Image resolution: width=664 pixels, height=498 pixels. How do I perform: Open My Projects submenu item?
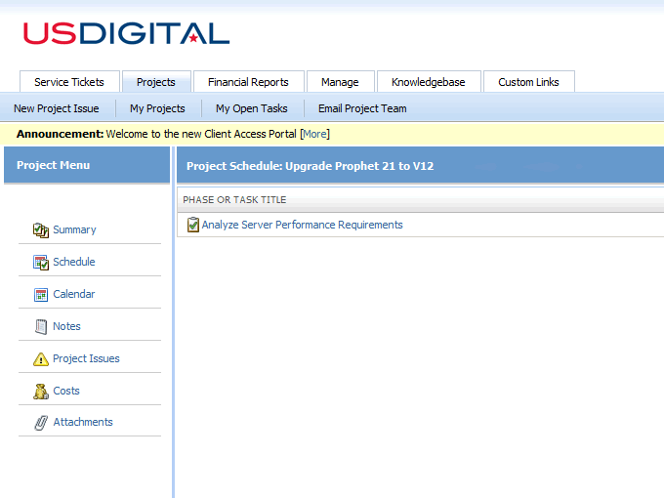[x=157, y=108]
